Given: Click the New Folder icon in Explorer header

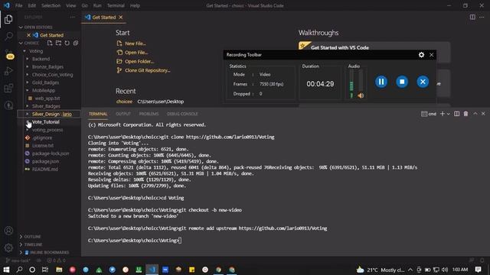Looking at the screenshot, I should [58, 43].
